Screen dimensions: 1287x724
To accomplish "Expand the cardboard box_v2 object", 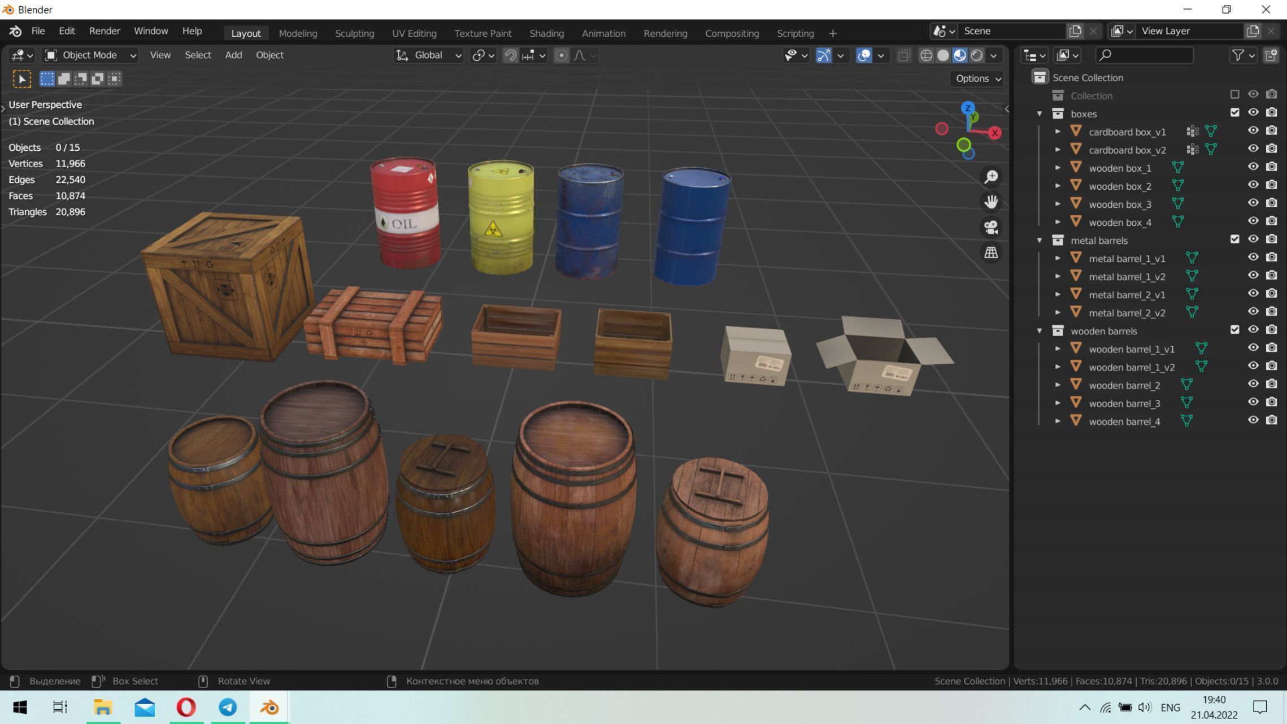I will tap(1058, 150).
